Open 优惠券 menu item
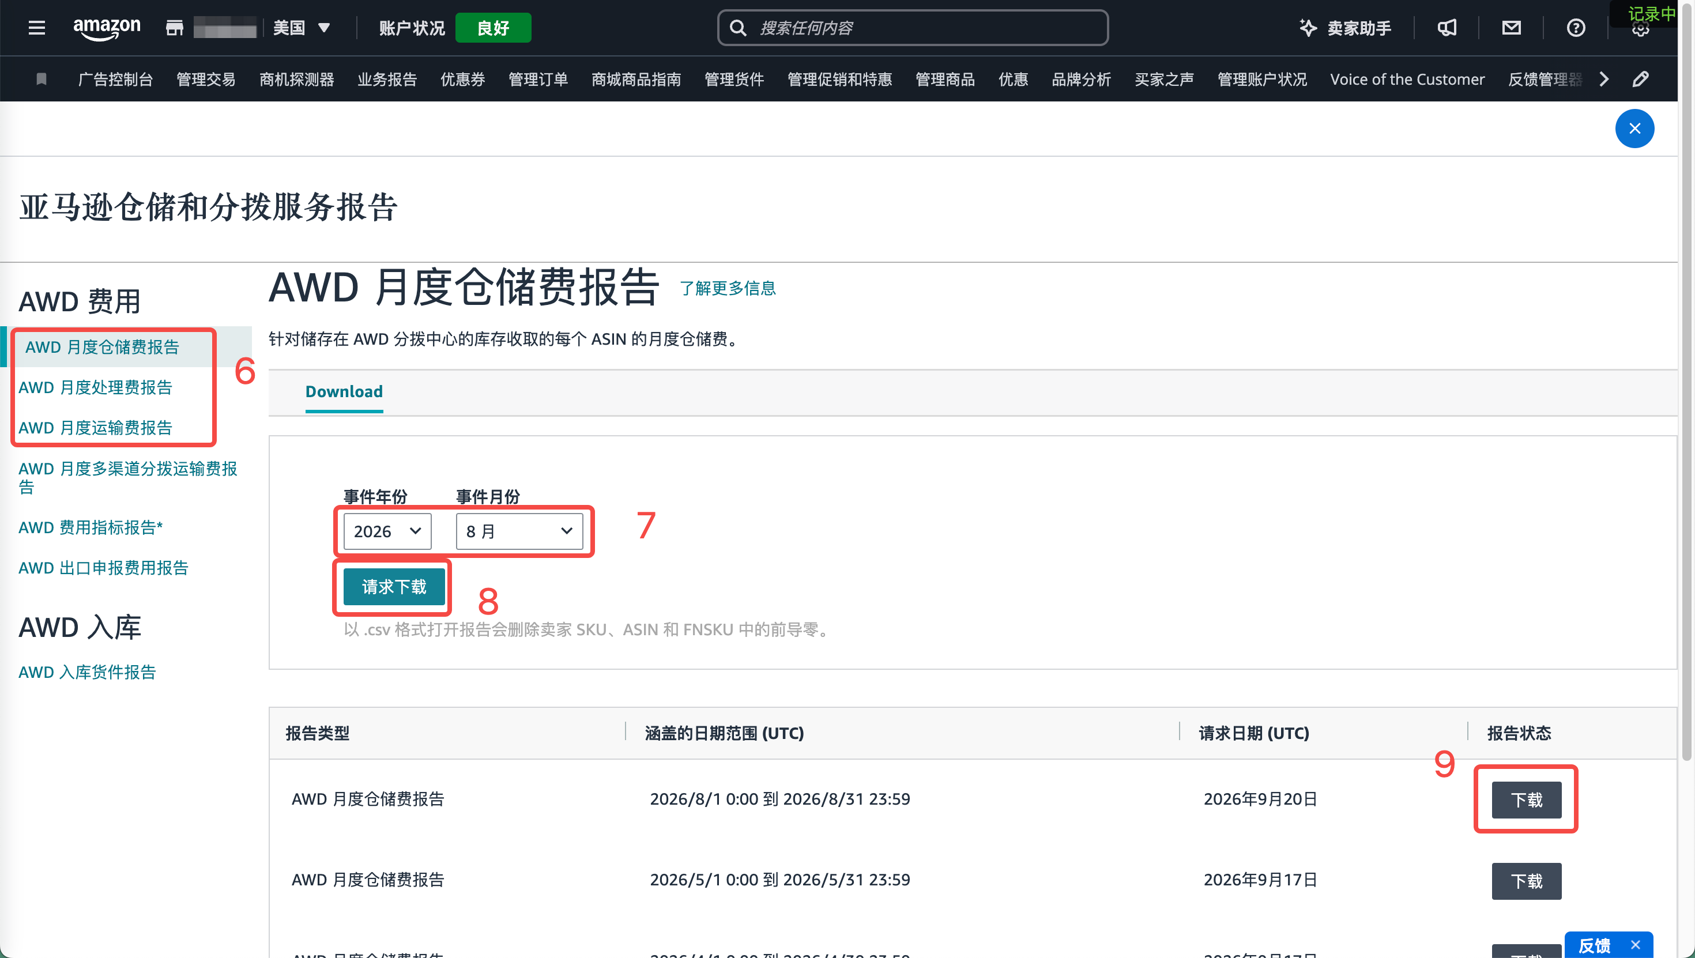Viewport: 1695px width, 958px height. [462, 79]
